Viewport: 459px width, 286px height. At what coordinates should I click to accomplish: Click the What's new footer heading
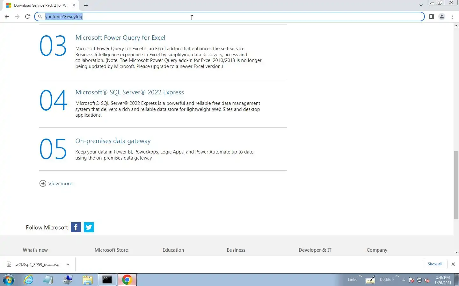click(x=35, y=250)
